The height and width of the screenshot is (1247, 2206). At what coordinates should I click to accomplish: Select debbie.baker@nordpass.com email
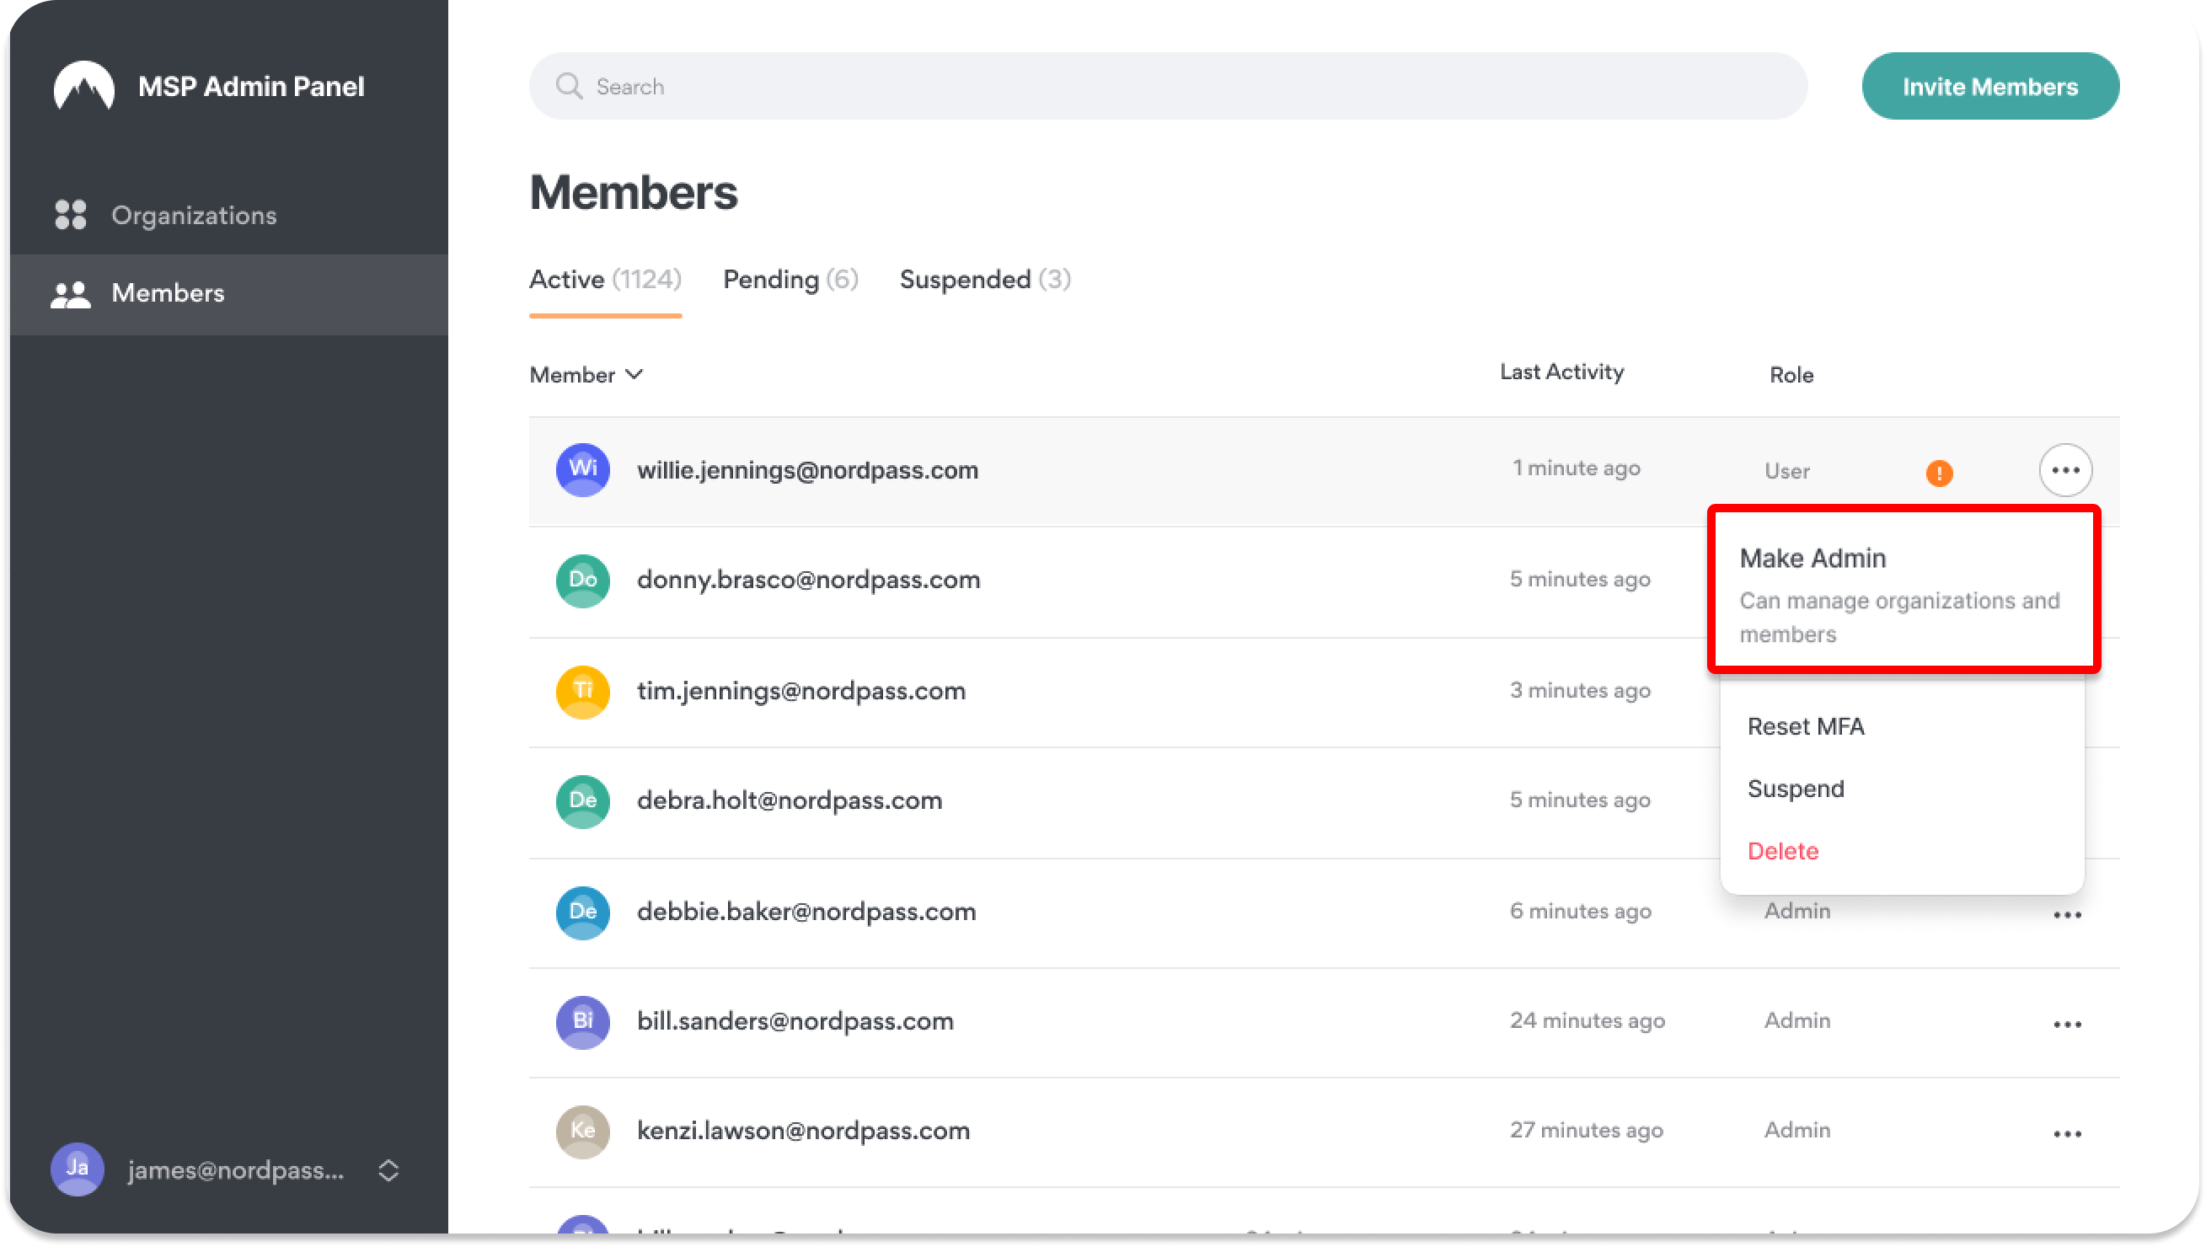point(806,912)
